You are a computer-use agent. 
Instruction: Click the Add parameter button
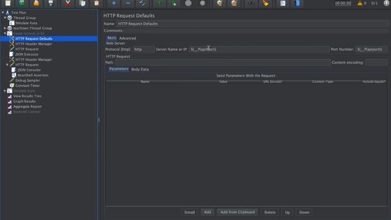click(208, 212)
